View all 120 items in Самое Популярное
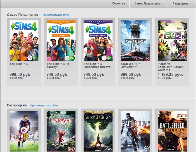This screenshot has width=196, height=152. click(55, 15)
